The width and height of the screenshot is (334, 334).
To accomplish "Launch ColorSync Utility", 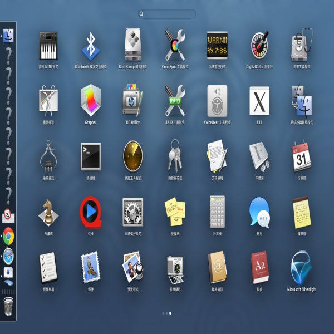I will pos(175,45).
